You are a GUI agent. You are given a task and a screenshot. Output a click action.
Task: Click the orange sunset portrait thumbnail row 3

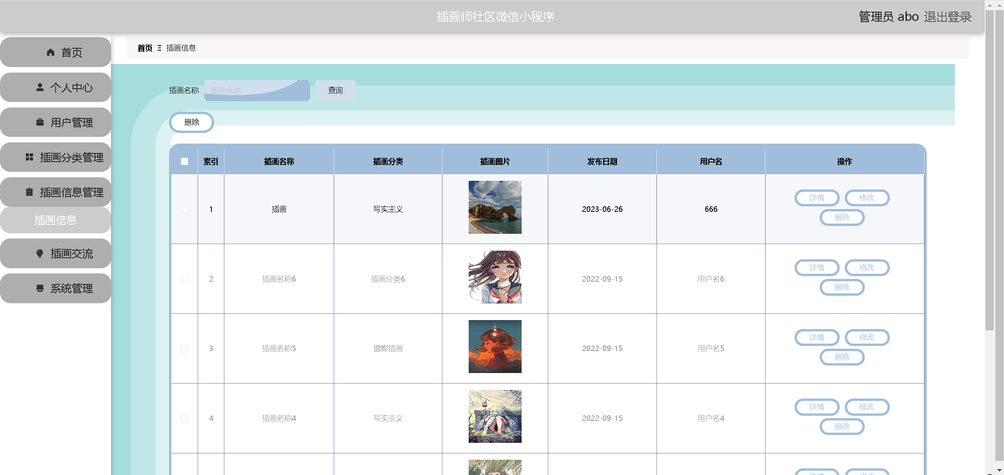pyautogui.click(x=495, y=346)
